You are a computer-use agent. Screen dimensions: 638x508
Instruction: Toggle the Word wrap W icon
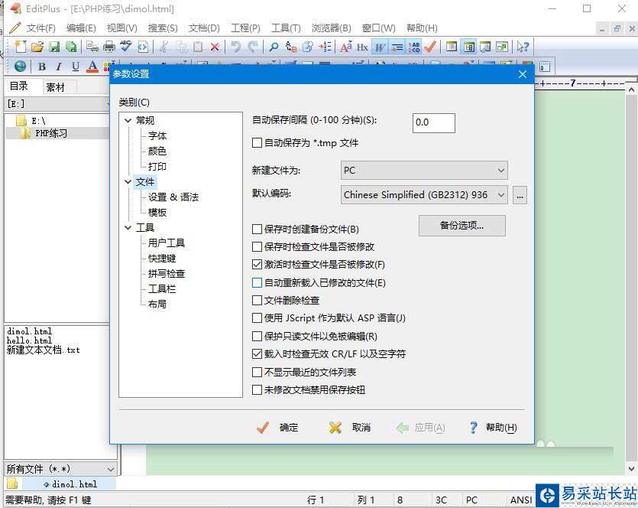point(380,47)
